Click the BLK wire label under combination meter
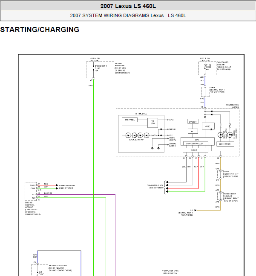The image size is (256, 276). click(x=184, y=167)
